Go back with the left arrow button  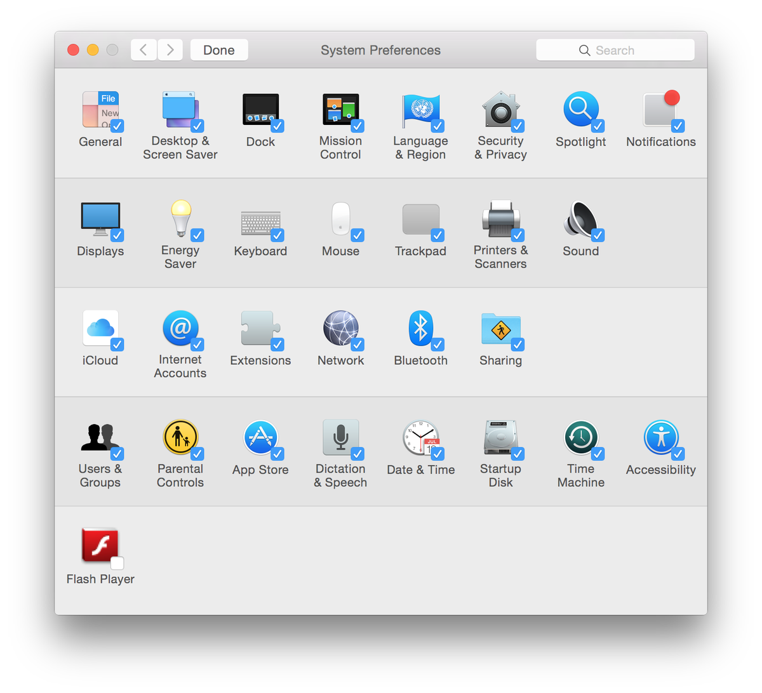pyautogui.click(x=144, y=50)
